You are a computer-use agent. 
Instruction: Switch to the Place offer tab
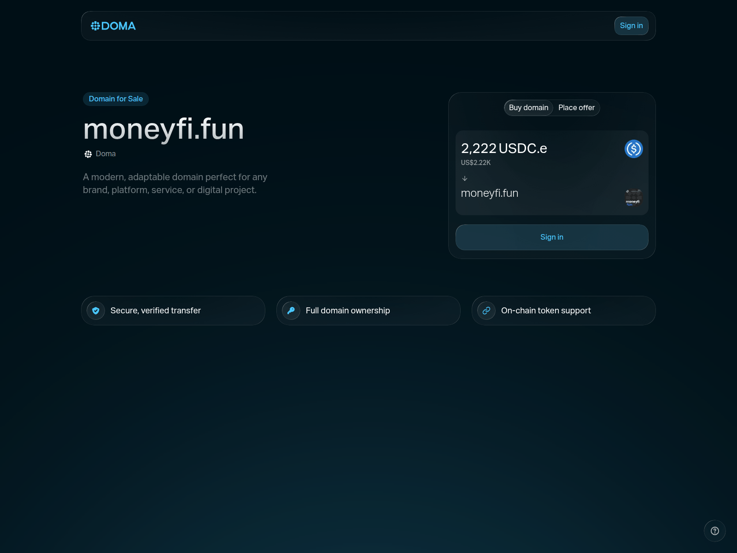[x=576, y=108]
